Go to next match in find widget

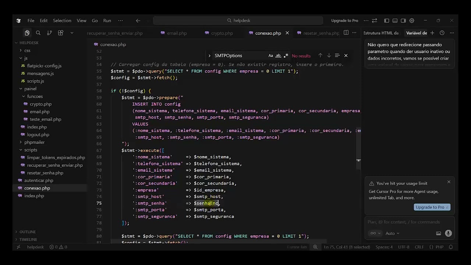click(x=329, y=56)
